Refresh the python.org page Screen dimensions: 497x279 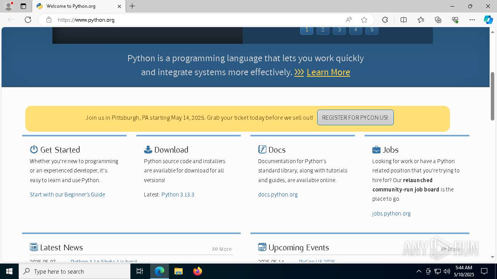pos(28,20)
